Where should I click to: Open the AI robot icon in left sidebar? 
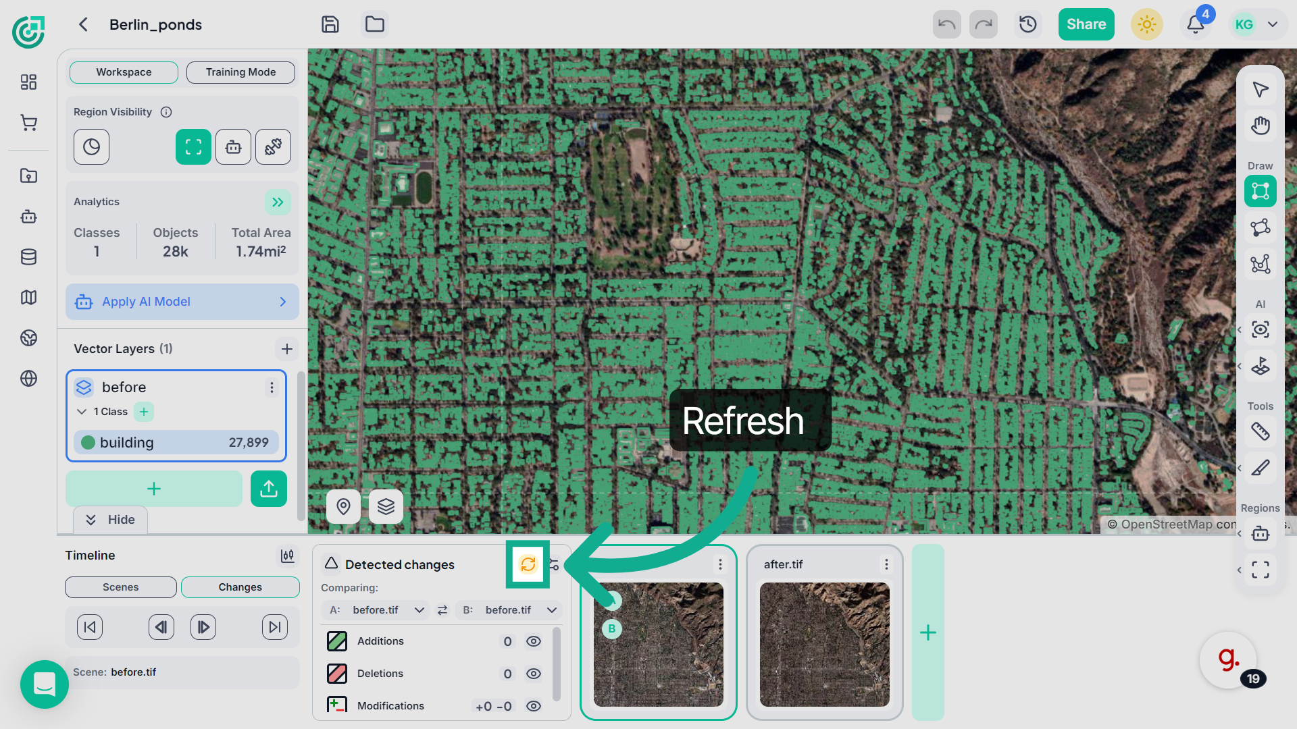[28, 217]
